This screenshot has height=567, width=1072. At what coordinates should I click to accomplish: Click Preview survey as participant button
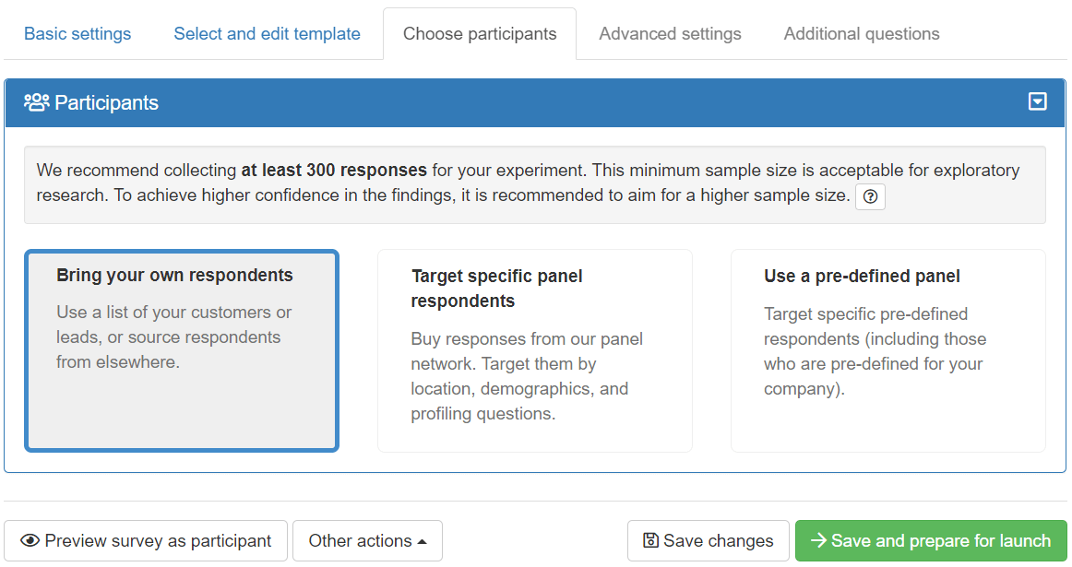point(146,541)
